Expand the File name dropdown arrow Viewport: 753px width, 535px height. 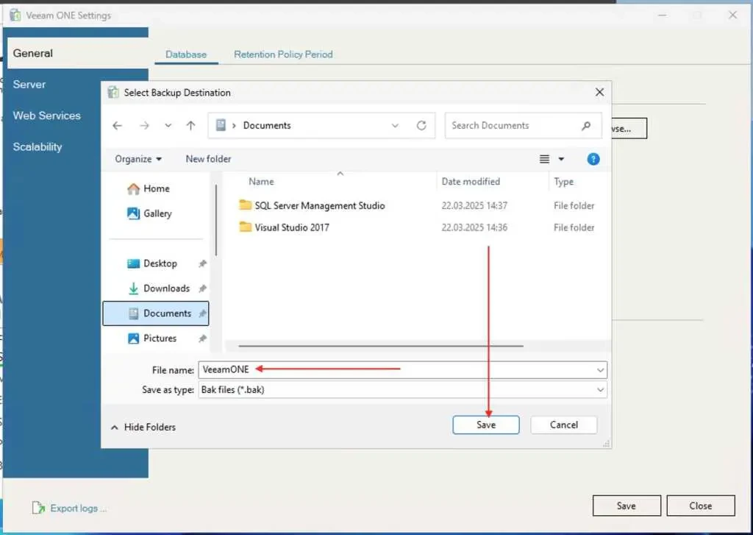600,370
